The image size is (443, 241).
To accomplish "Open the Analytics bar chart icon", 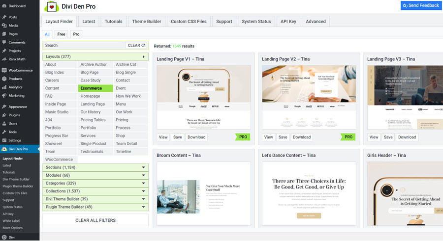I will click(4, 87).
